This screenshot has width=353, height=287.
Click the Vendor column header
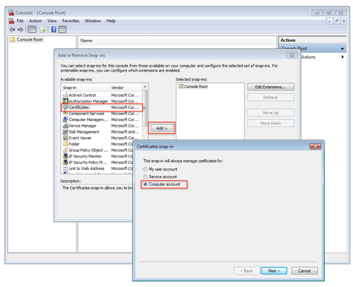(125, 87)
